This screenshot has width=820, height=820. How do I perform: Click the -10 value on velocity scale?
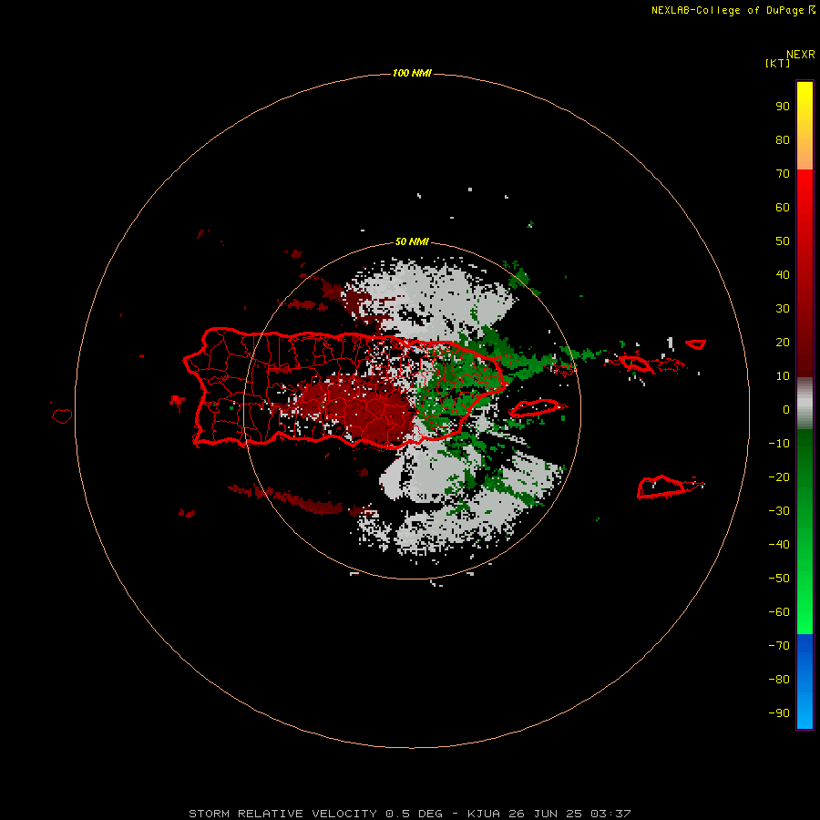tap(779, 444)
